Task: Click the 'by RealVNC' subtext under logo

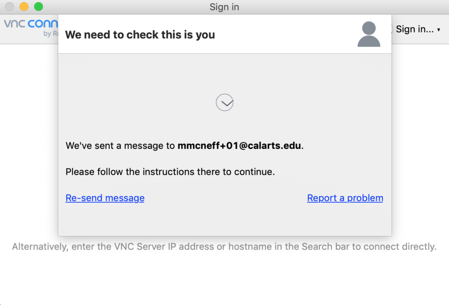Action: (51, 34)
